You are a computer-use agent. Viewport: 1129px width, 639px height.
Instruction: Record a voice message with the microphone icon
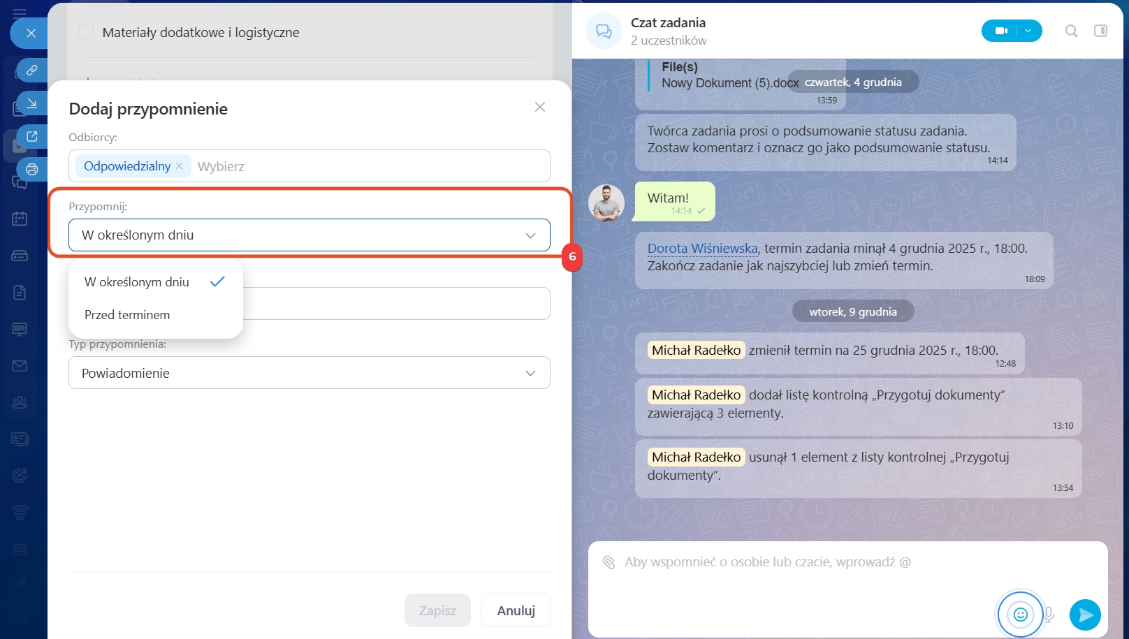(x=1049, y=615)
